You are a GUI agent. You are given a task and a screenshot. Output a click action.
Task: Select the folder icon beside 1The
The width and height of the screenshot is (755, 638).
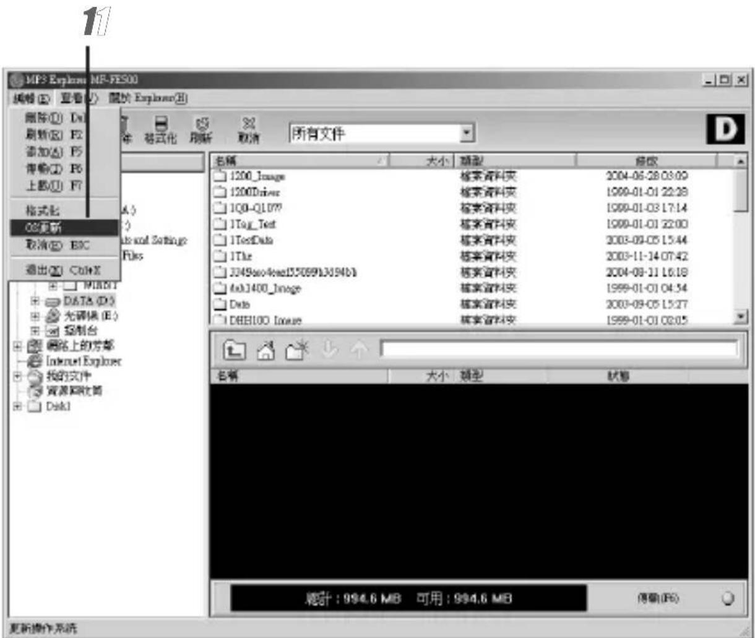click(220, 256)
